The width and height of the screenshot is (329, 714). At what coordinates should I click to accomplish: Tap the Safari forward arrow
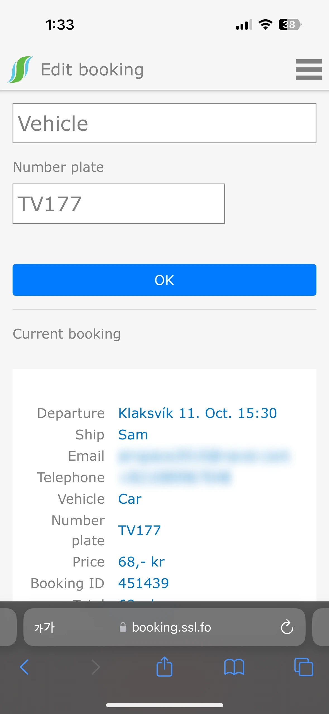[x=96, y=667]
